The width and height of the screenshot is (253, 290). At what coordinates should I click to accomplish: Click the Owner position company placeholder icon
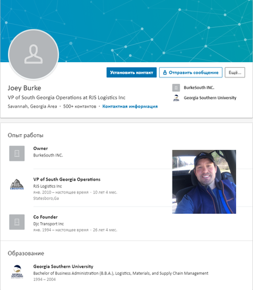coord(17,153)
